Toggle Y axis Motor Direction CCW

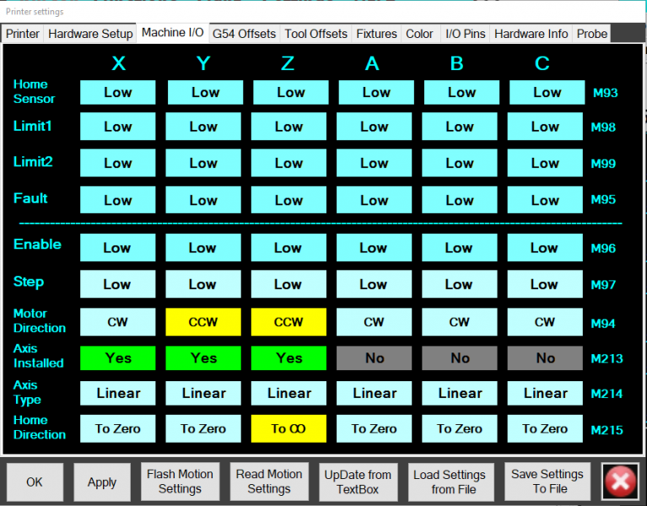point(203,321)
